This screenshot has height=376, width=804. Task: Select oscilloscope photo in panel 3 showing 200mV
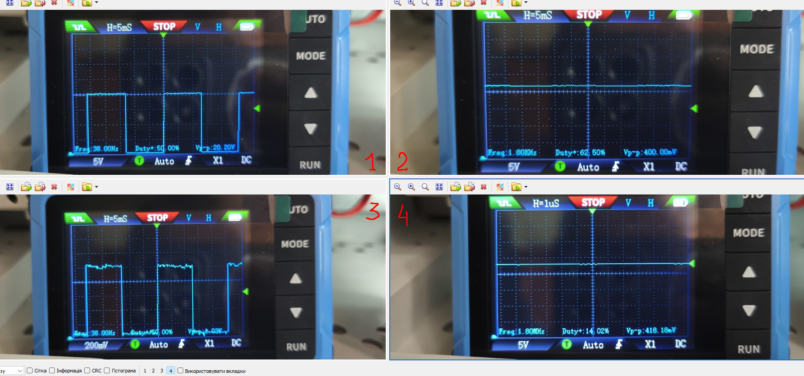click(193, 277)
